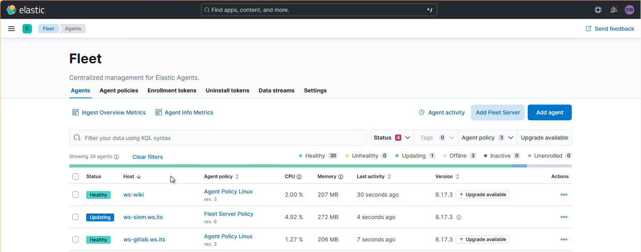Viewport: 641px width, 252px height.
Task: Click the magnifier in global search bar
Action: [x=207, y=10]
